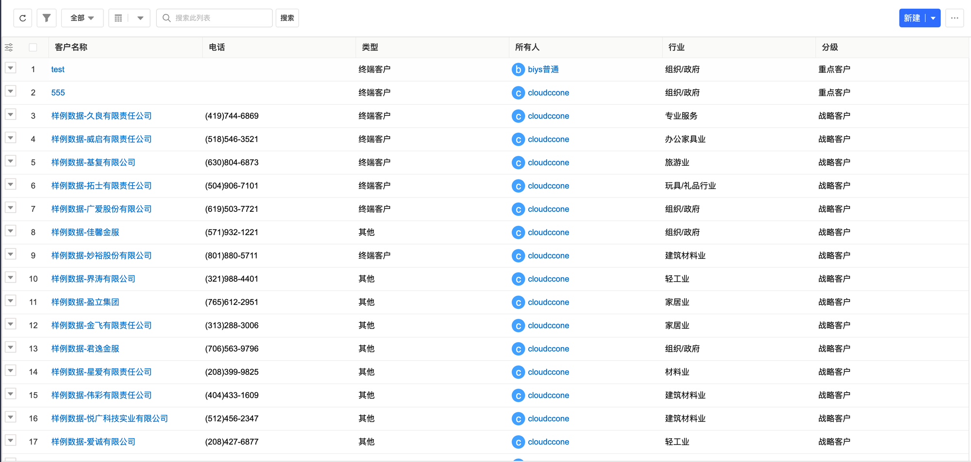Open the 新建 button dropdown arrow
This screenshot has height=462, width=971.
pos(933,18)
